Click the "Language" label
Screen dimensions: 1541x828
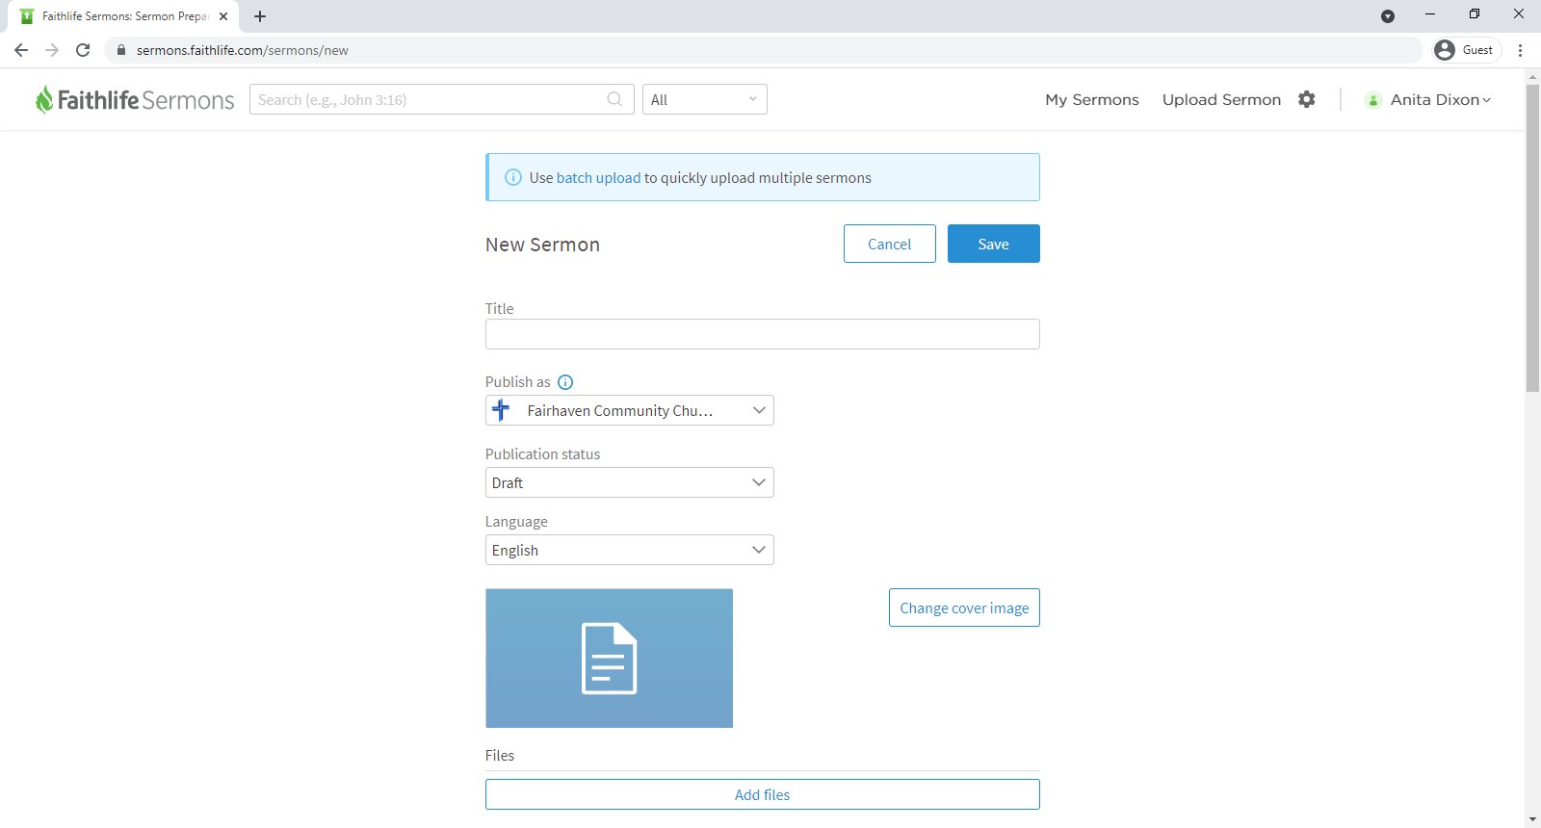click(516, 522)
